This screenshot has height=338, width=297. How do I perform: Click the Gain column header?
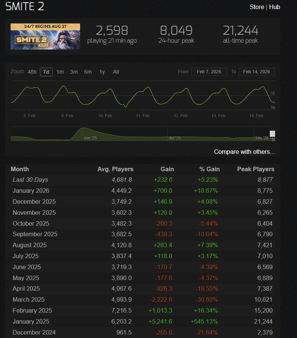(x=167, y=169)
